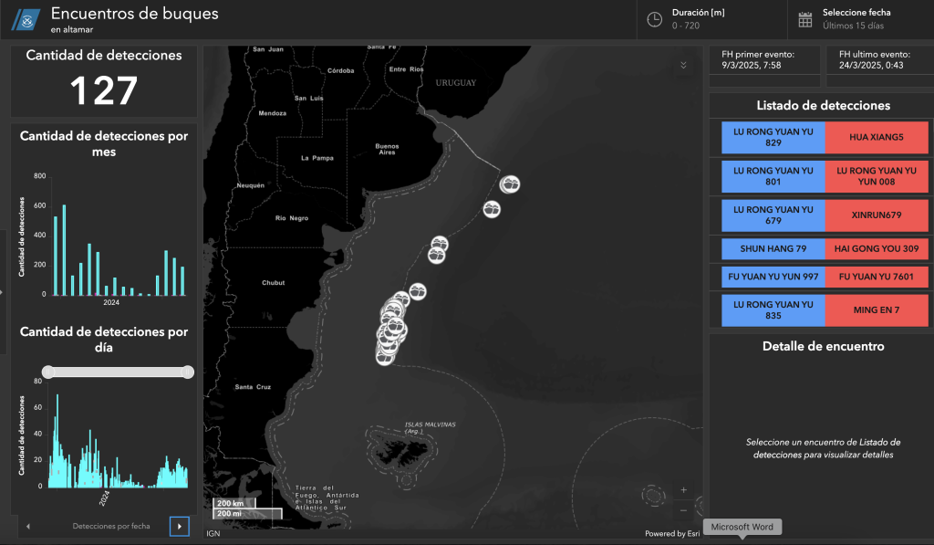Click the clock icon beside Duración
The height and width of the screenshot is (545, 934).
(654, 19)
